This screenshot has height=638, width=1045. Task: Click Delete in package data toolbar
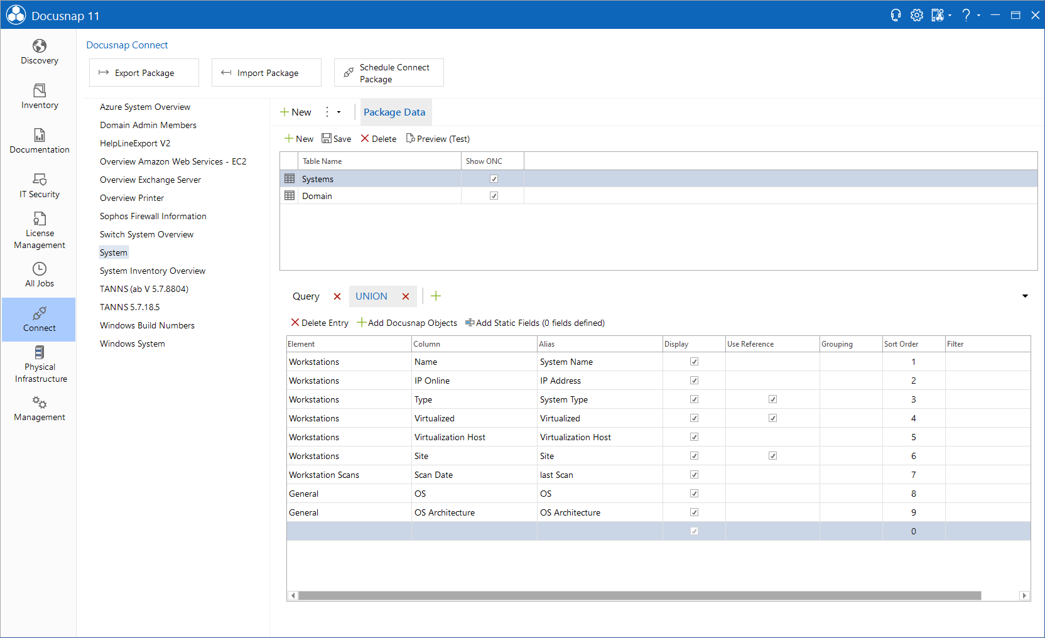point(379,139)
